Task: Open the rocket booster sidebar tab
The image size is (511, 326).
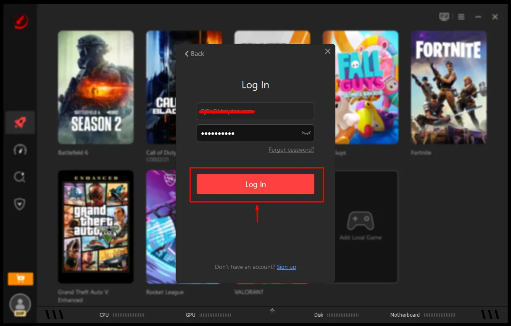Action: 20,122
